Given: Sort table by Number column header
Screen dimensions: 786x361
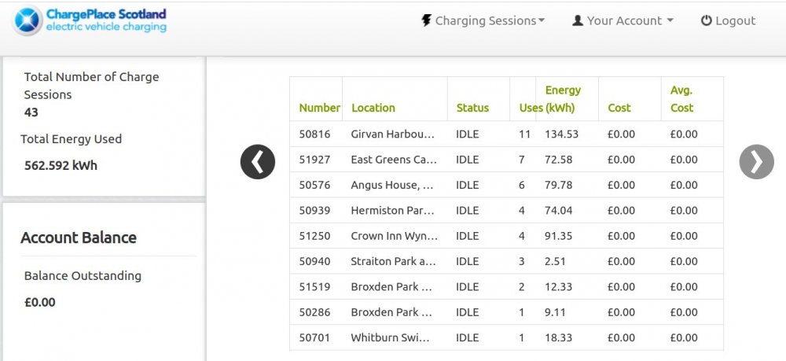Looking at the screenshot, I should (x=319, y=108).
